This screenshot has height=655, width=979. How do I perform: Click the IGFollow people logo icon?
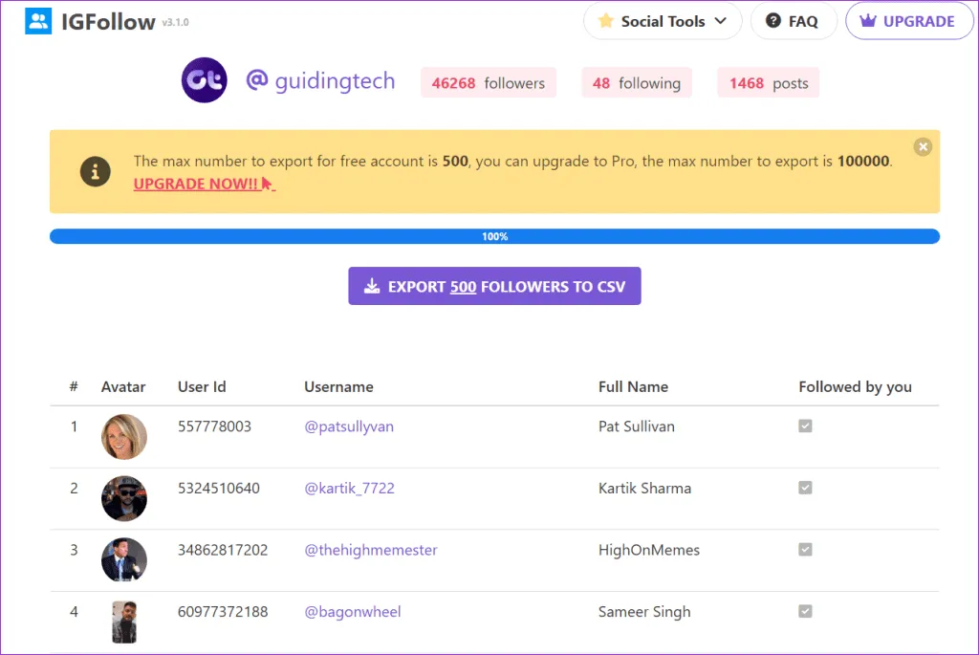coord(38,21)
